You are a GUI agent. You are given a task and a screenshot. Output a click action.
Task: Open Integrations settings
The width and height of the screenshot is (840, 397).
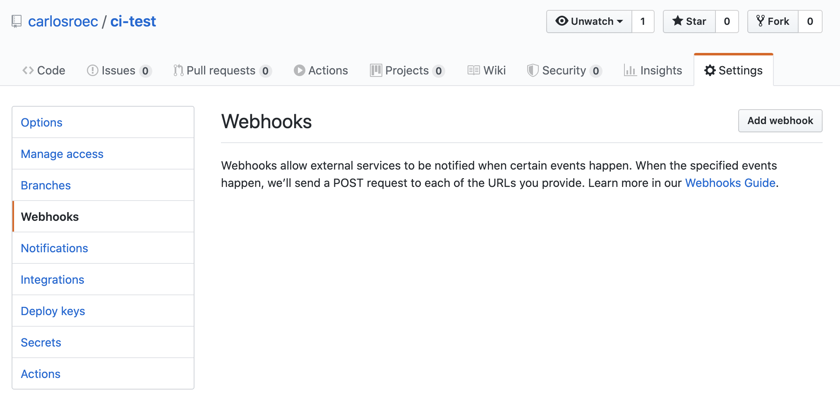pyautogui.click(x=103, y=280)
